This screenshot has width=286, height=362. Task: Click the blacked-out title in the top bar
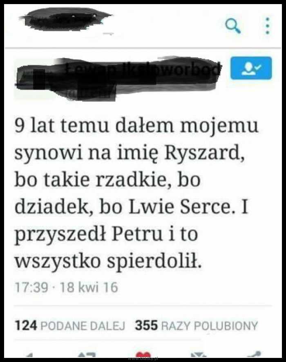(66, 19)
